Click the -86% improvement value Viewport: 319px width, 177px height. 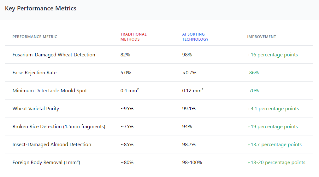tap(253, 73)
